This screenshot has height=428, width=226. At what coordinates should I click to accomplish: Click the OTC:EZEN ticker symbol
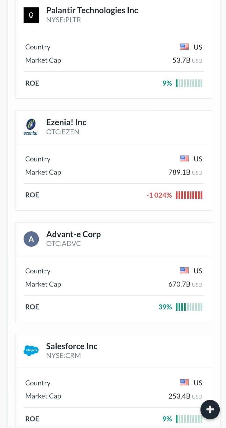pyautogui.click(x=63, y=132)
